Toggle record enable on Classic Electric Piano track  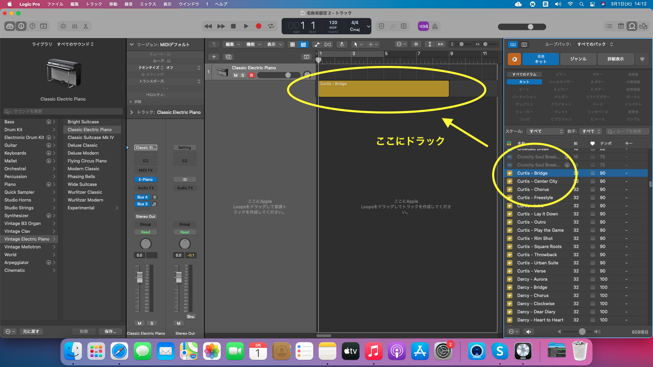point(251,75)
